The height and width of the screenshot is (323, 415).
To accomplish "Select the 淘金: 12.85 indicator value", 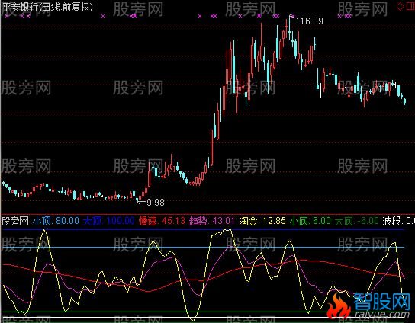I will pos(262,221).
